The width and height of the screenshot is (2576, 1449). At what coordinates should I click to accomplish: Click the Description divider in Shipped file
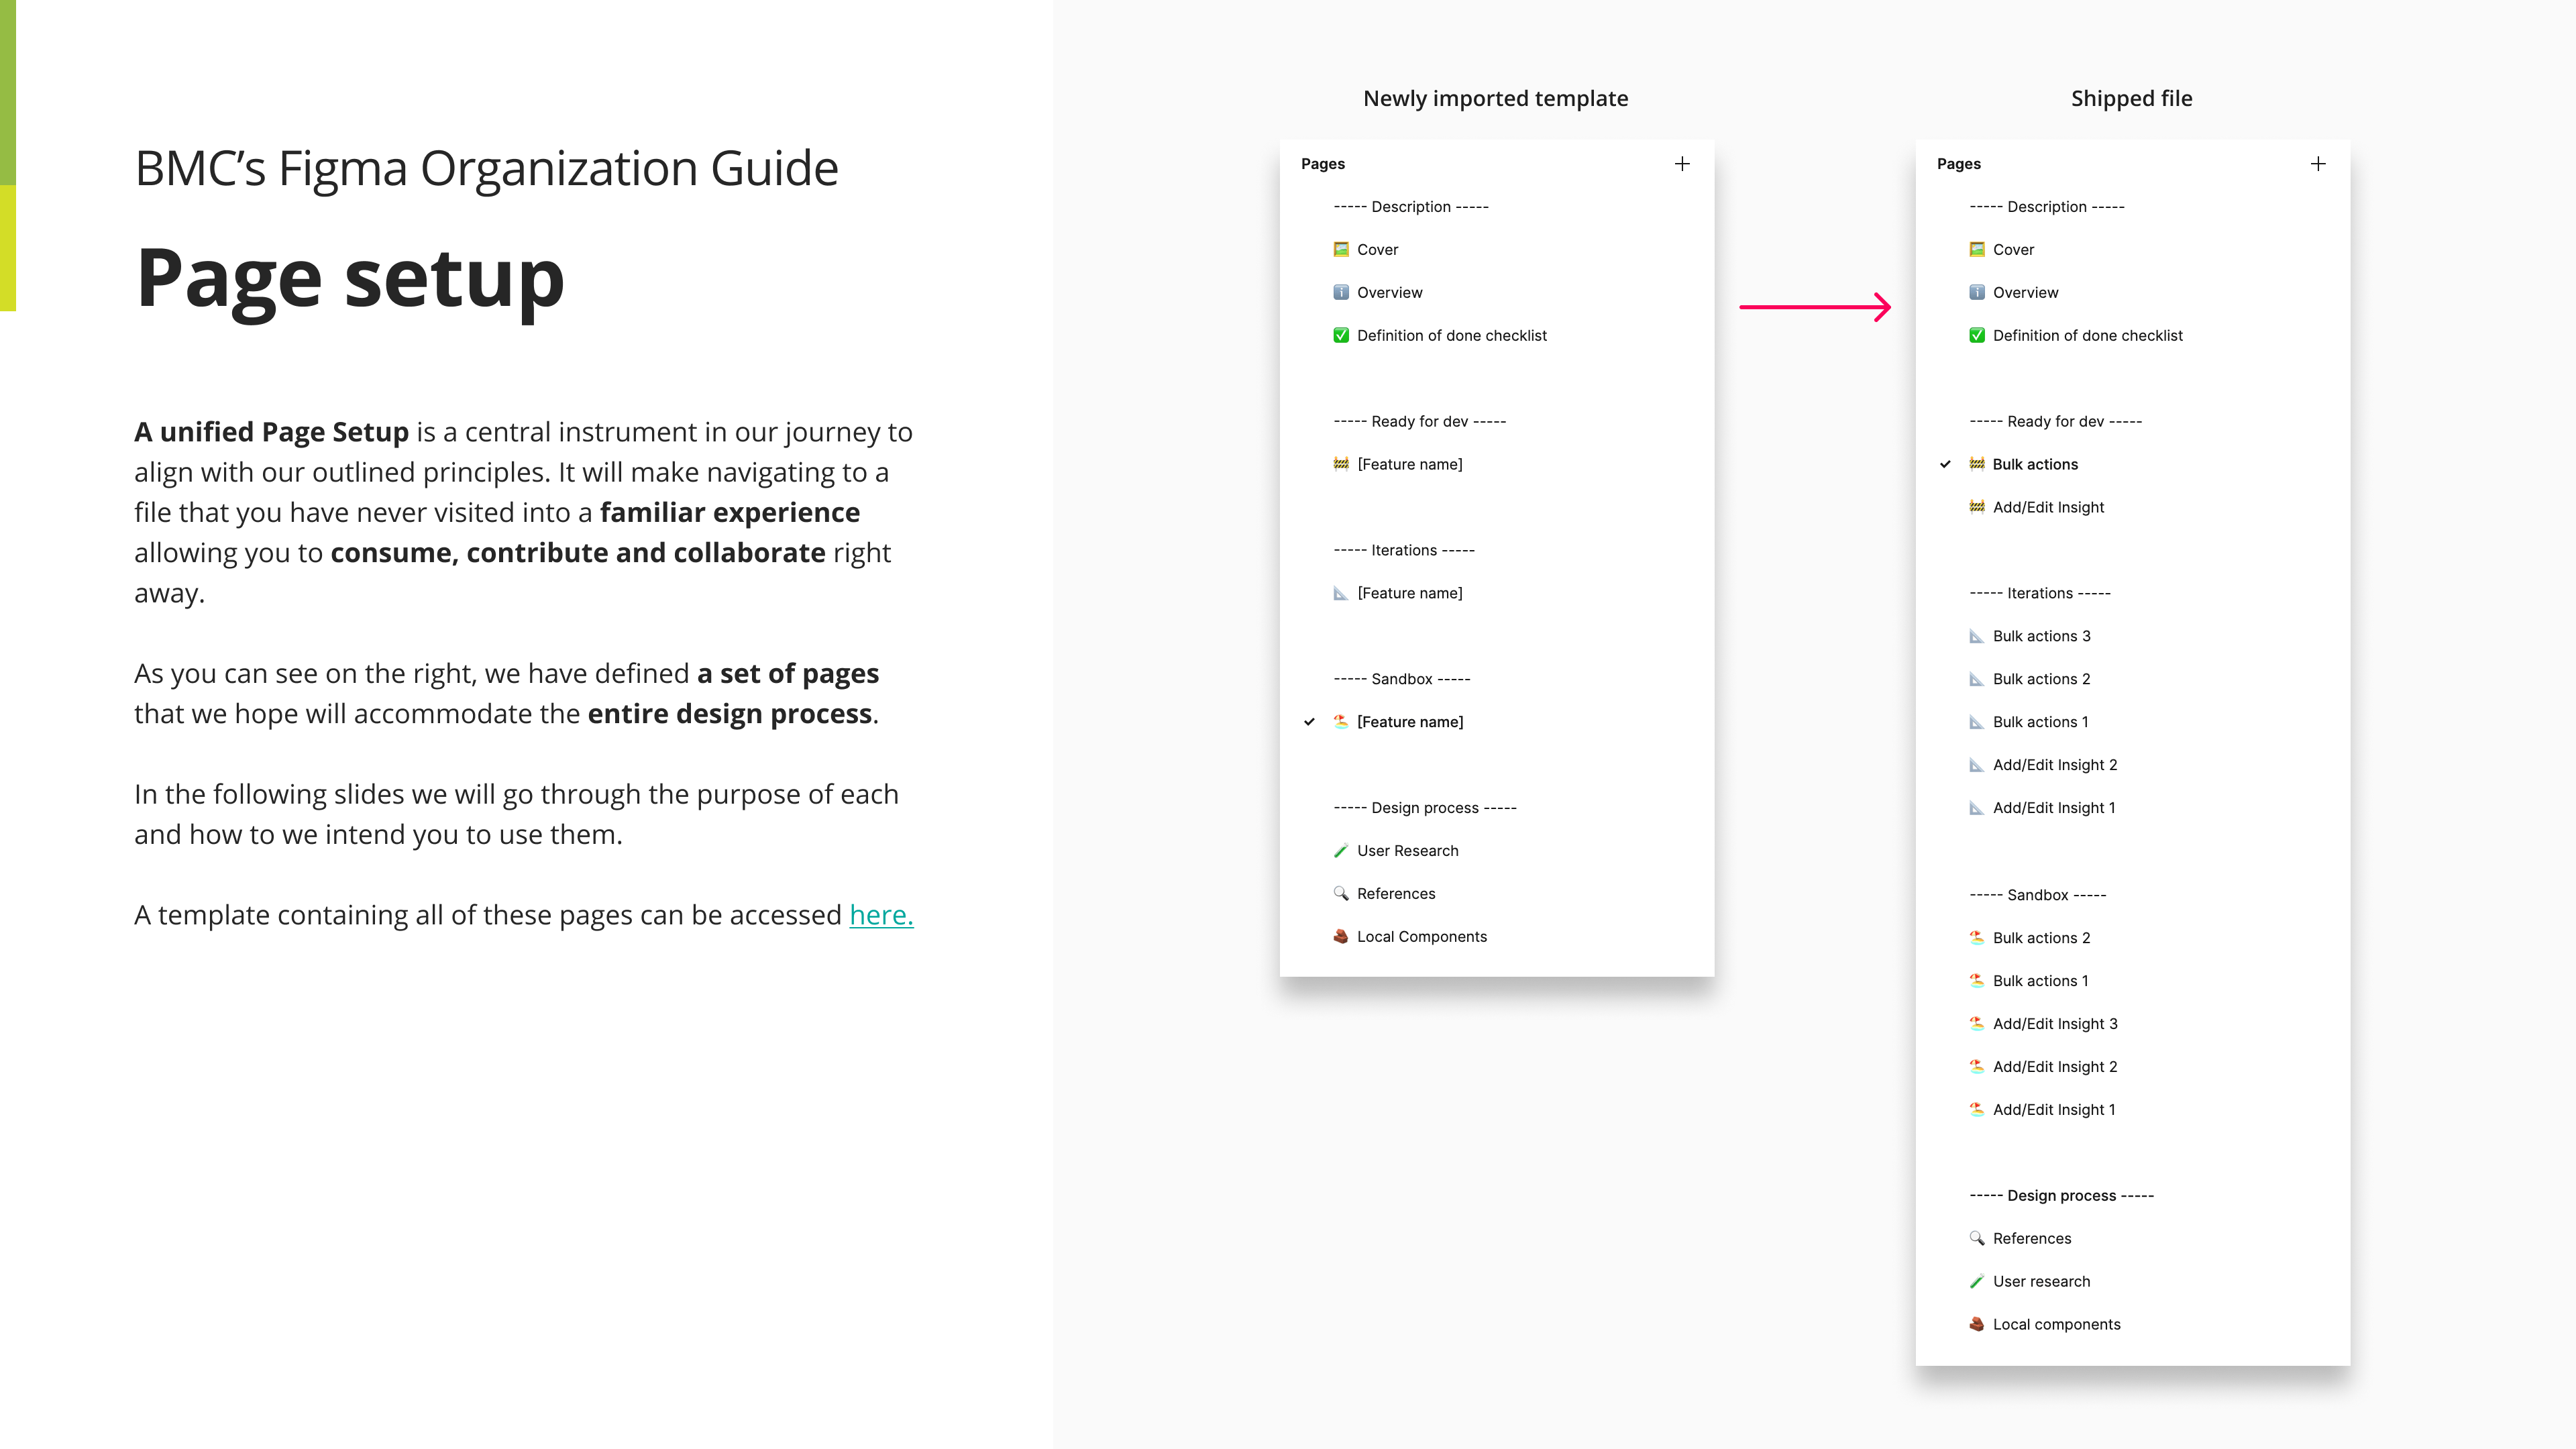pyautogui.click(x=2047, y=207)
